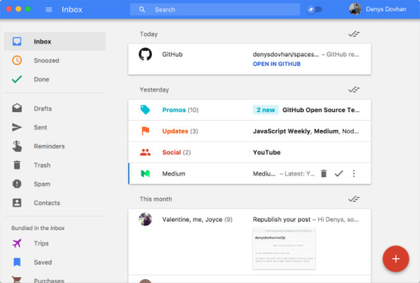Open the hamburger menu in the header

pos(49,10)
